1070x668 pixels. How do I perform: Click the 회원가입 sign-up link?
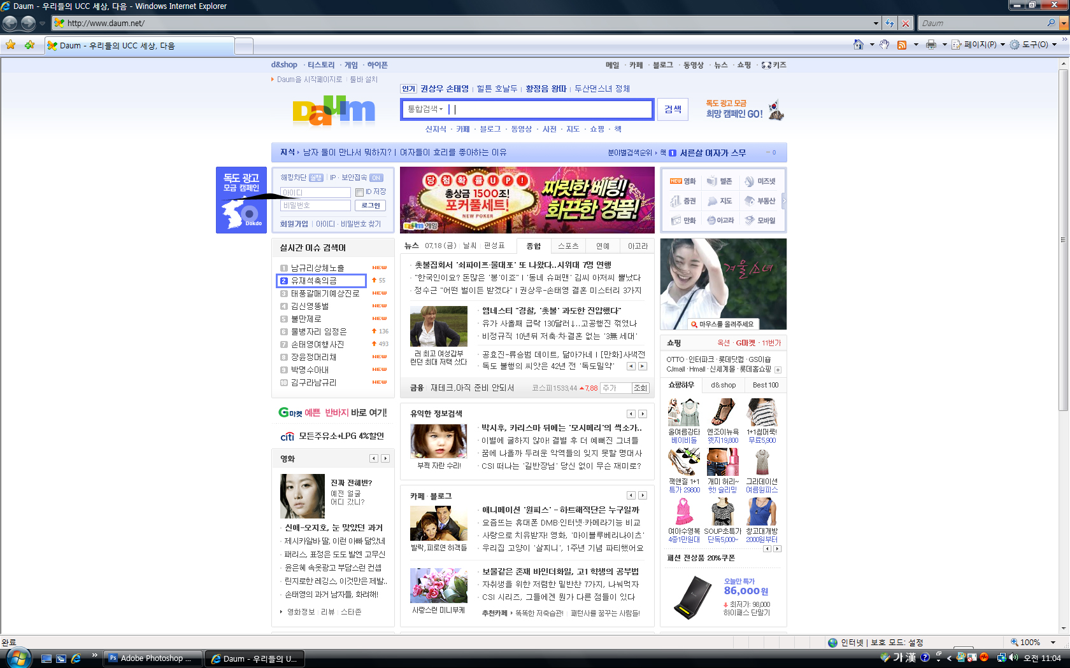[294, 224]
